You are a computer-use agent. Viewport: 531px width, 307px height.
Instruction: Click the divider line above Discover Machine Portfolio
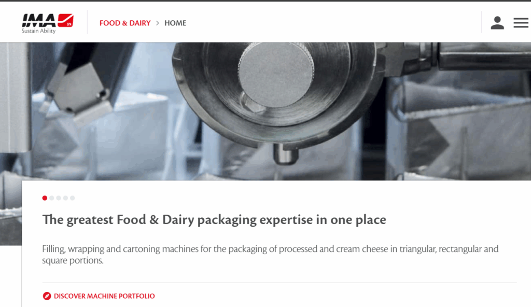click(279, 283)
